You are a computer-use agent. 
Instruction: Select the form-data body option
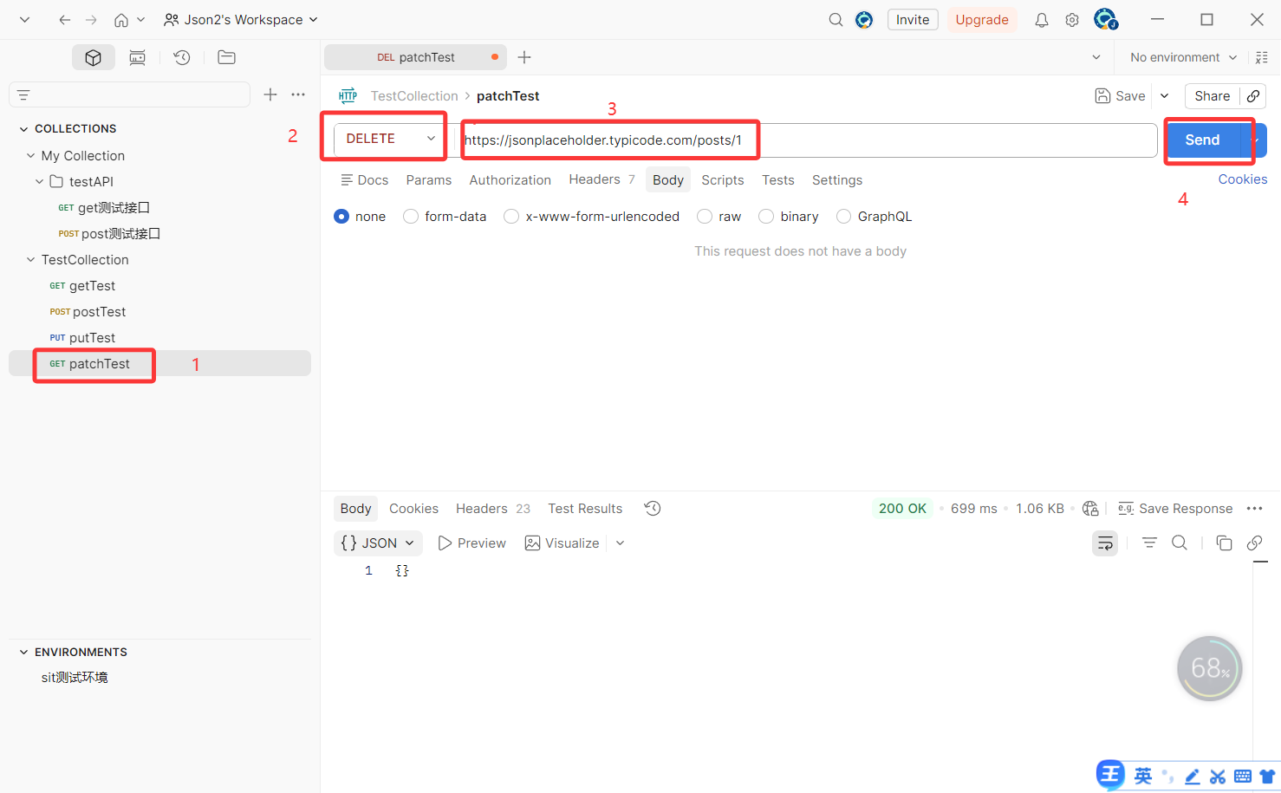point(411,217)
